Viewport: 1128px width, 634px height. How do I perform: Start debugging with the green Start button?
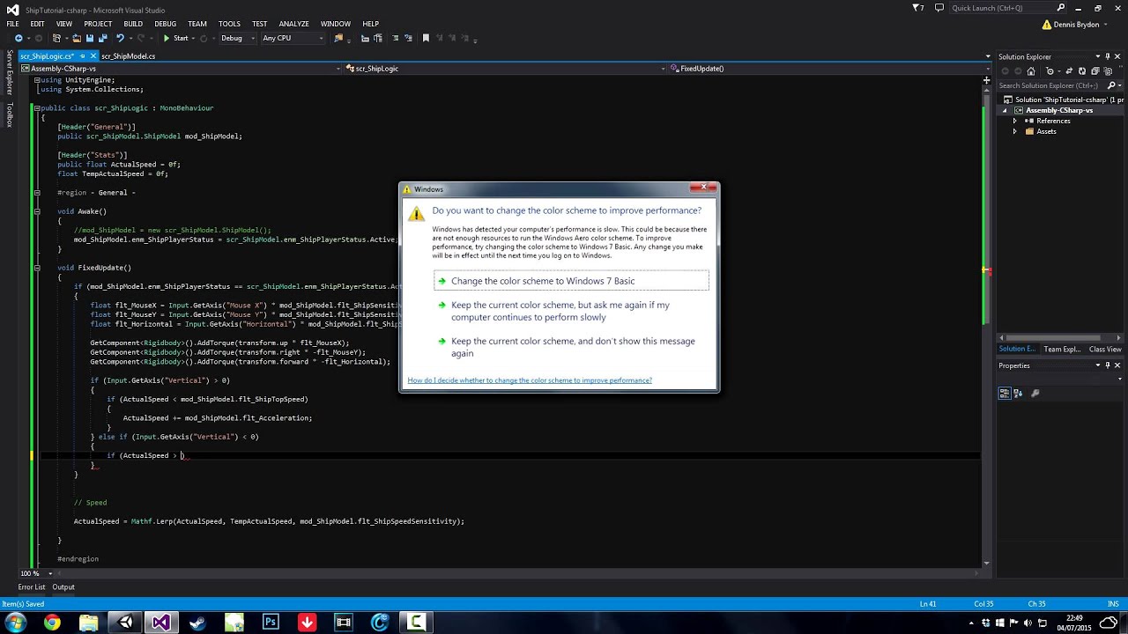174,38
